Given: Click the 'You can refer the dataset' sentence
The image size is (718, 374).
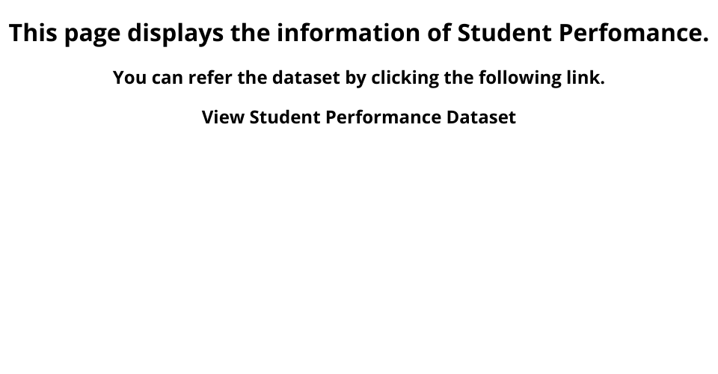Looking at the screenshot, I should pyautogui.click(x=358, y=78).
